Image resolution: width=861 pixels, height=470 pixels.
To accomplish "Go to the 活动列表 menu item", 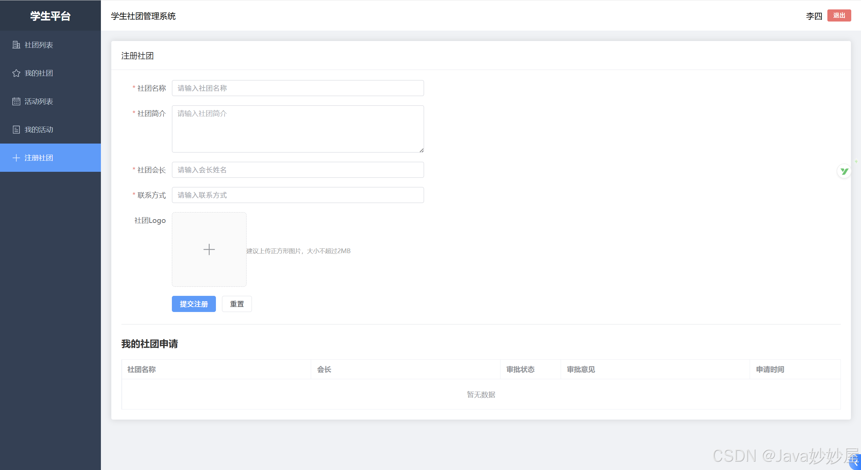I will pos(50,101).
